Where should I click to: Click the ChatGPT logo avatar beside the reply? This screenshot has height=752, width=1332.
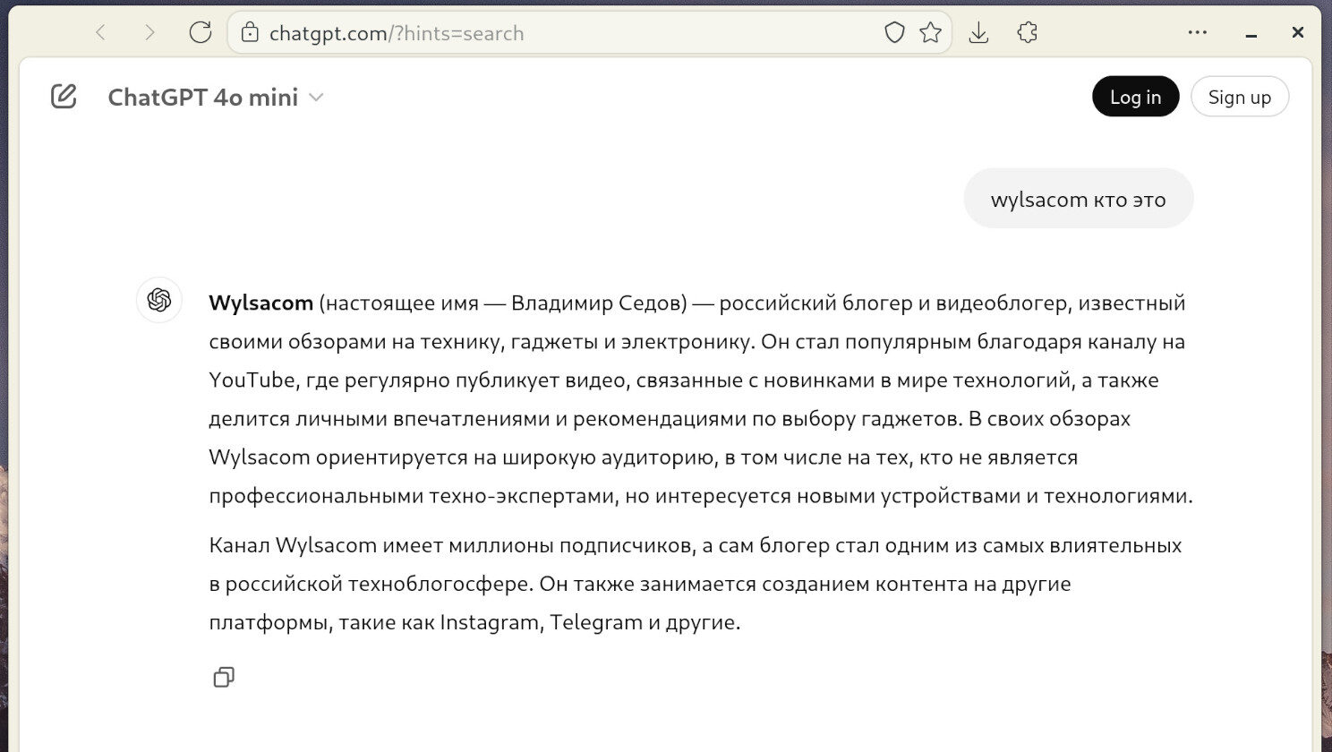click(159, 300)
